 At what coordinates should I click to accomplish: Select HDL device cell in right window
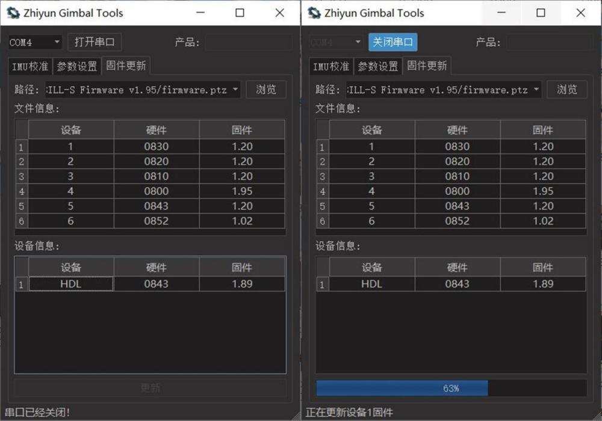tap(372, 284)
